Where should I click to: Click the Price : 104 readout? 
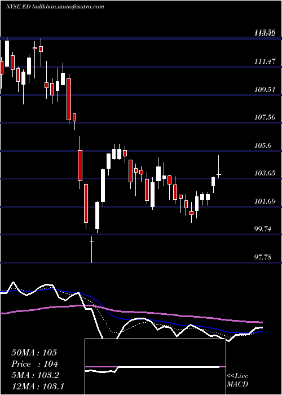(x=34, y=364)
